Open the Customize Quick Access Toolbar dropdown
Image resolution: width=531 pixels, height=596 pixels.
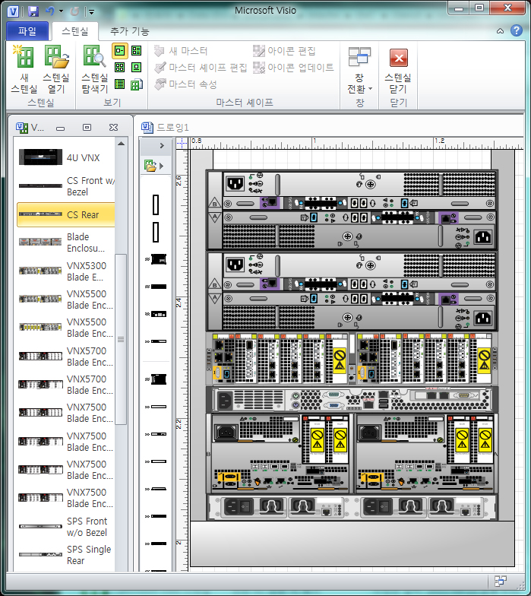click(91, 12)
